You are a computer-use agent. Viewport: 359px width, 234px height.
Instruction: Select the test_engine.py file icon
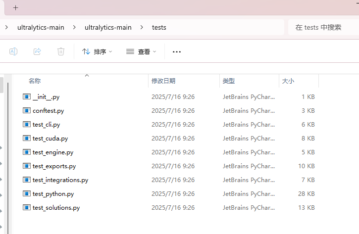tap(27, 152)
